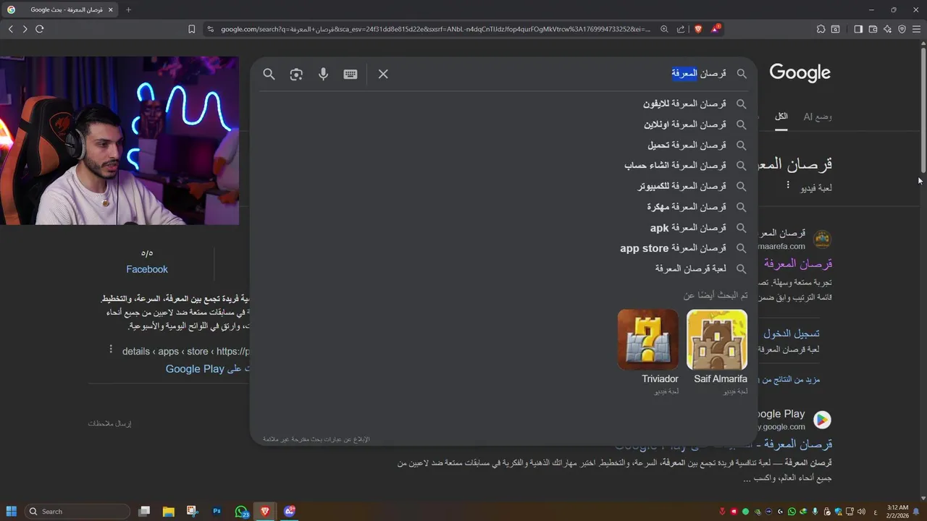The width and height of the screenshot is (927, 521).
Task: Select suggestion قرصان المعرفة للايفون
Action: [x=504, y=103]
